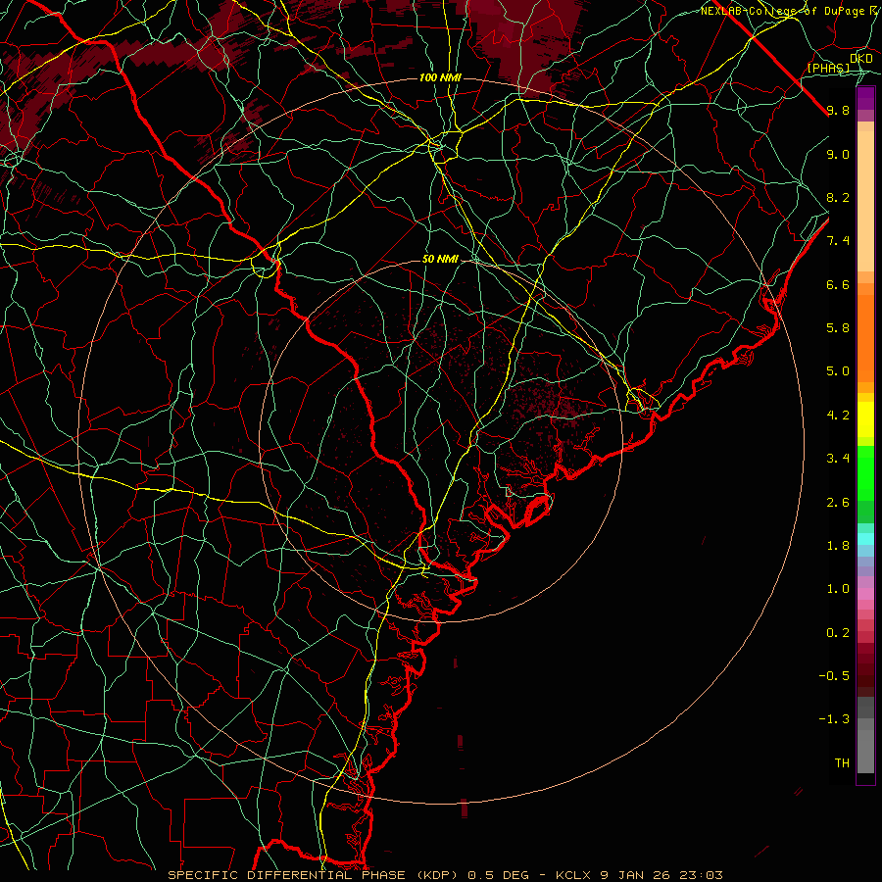Screen dimensions: 882x882
Task: Pick the pink swatch beside the 1.0 label
Action: [x=865, y=594]
